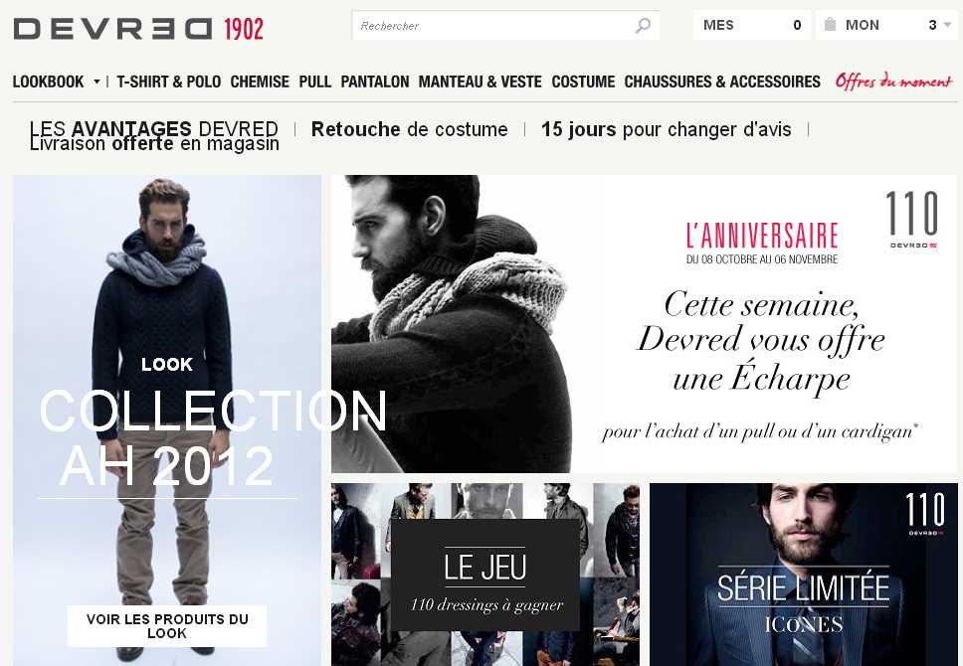Open Le Jeu 110 dressings banner
Viewport: 963px width, 666px height.
click(x=485, y=575)
